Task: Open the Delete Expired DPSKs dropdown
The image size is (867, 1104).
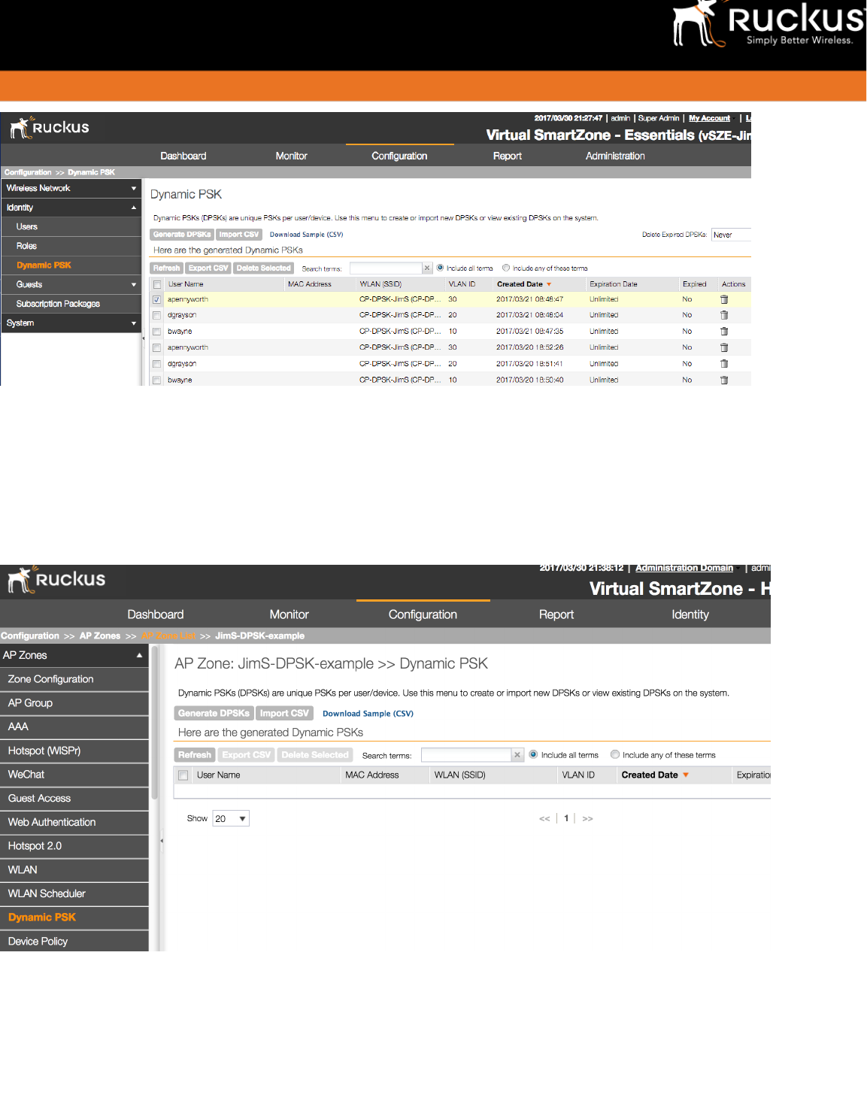Action: (x=731, y=235)
